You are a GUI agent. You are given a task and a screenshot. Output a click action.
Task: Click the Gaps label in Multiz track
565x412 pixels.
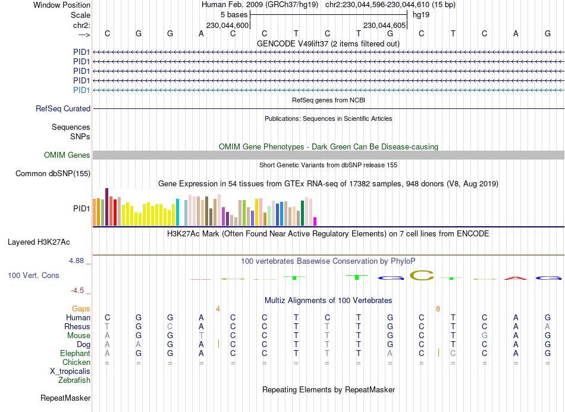pos(81,308)
